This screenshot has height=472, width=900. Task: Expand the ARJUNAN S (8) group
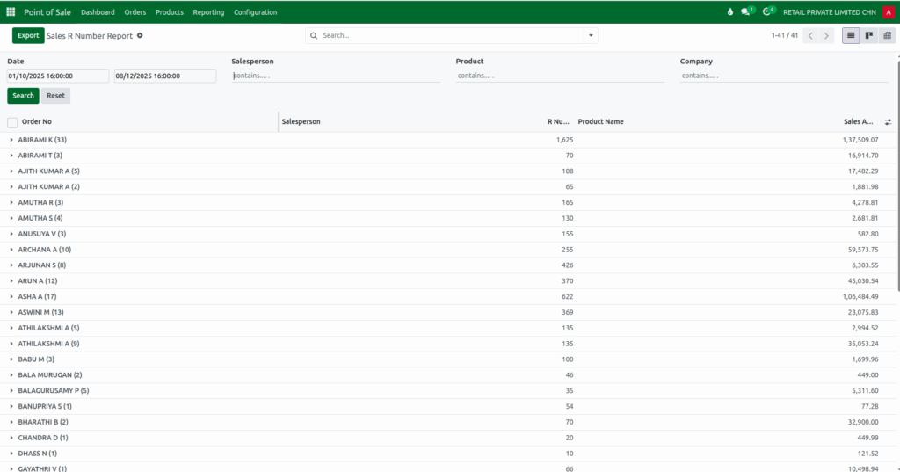pyautogui.click(x=11, y=265)
